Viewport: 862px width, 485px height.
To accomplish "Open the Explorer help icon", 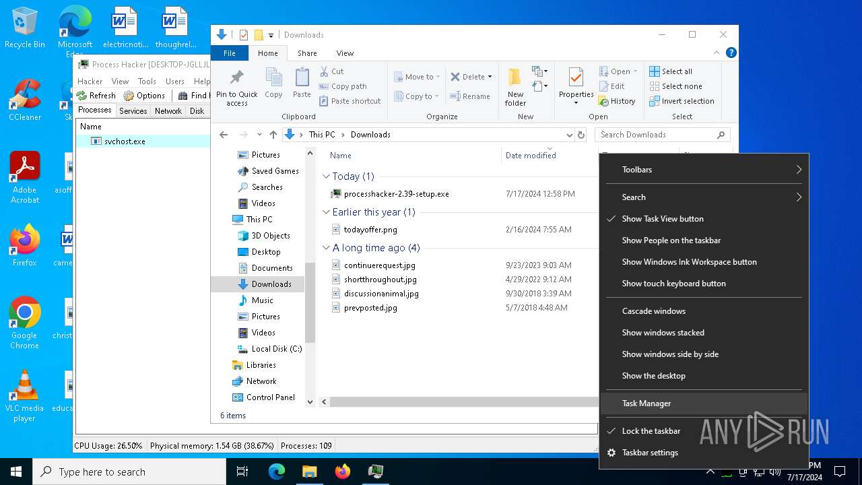I will pyautogui.click(x=731, y=53).
